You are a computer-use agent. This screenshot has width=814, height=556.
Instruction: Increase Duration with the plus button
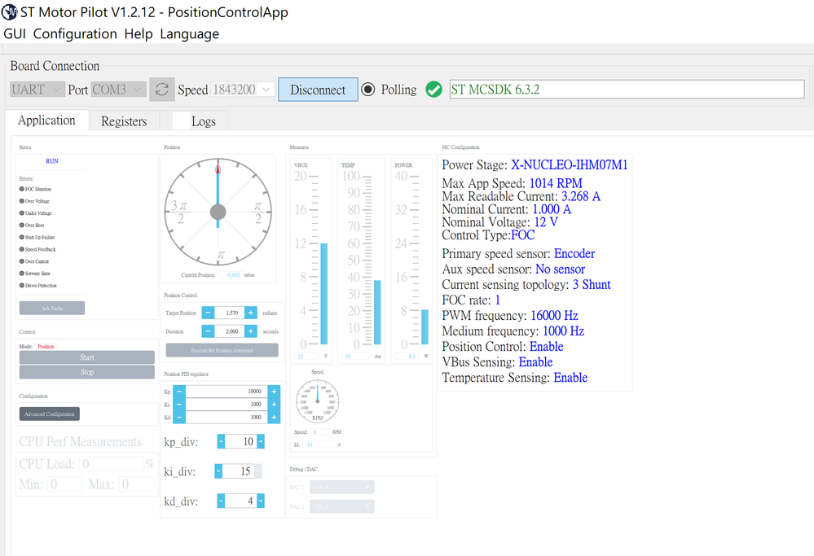pos(251,331)
